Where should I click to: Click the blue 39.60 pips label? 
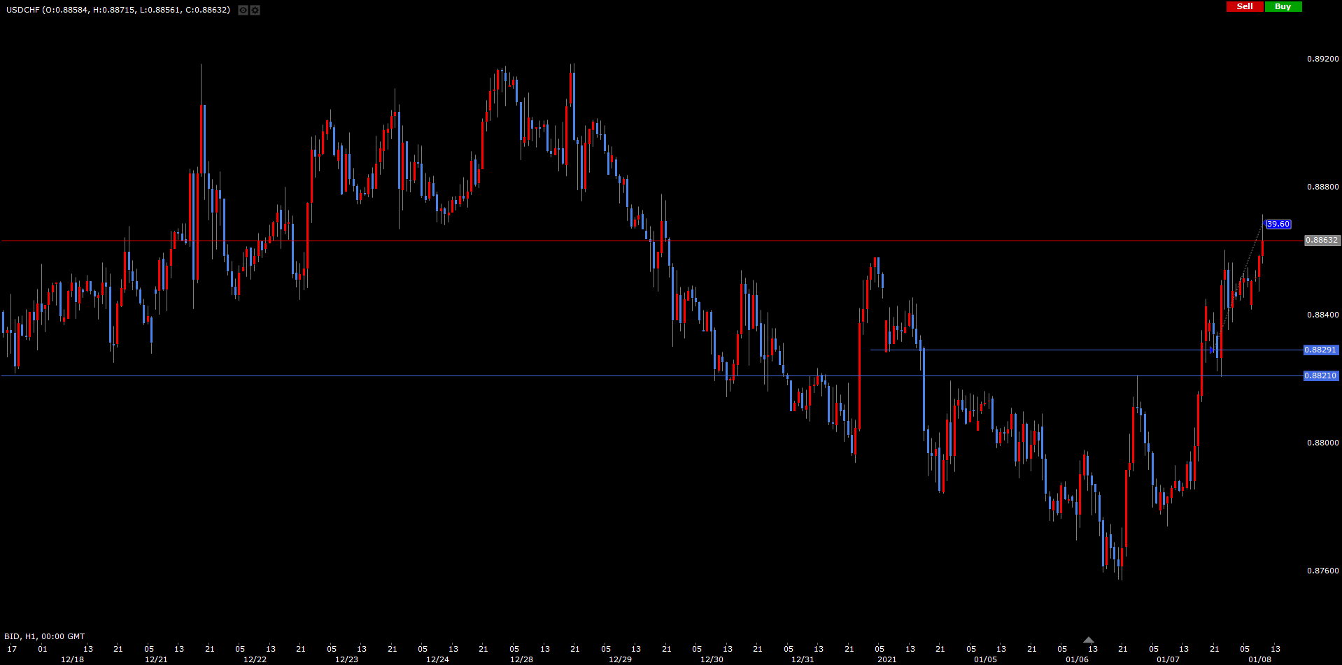[x=1278, y=224]
